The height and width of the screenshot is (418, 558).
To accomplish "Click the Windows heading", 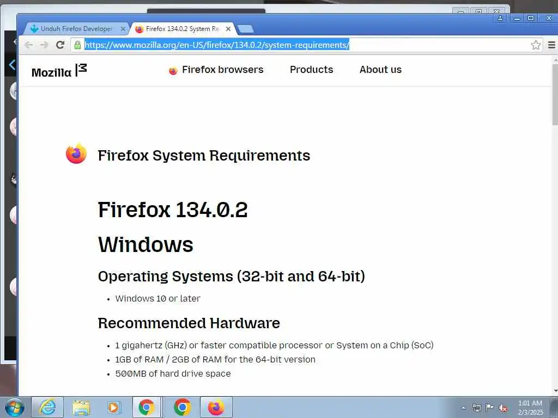I will pos(145,244).
